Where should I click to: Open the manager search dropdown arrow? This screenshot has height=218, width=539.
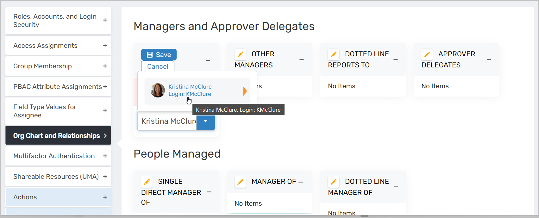click(x=206, y=121)
